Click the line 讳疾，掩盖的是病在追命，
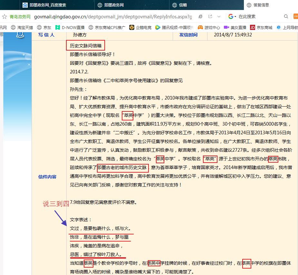Viewport: 298px width, 275px height. pos(96,246)
